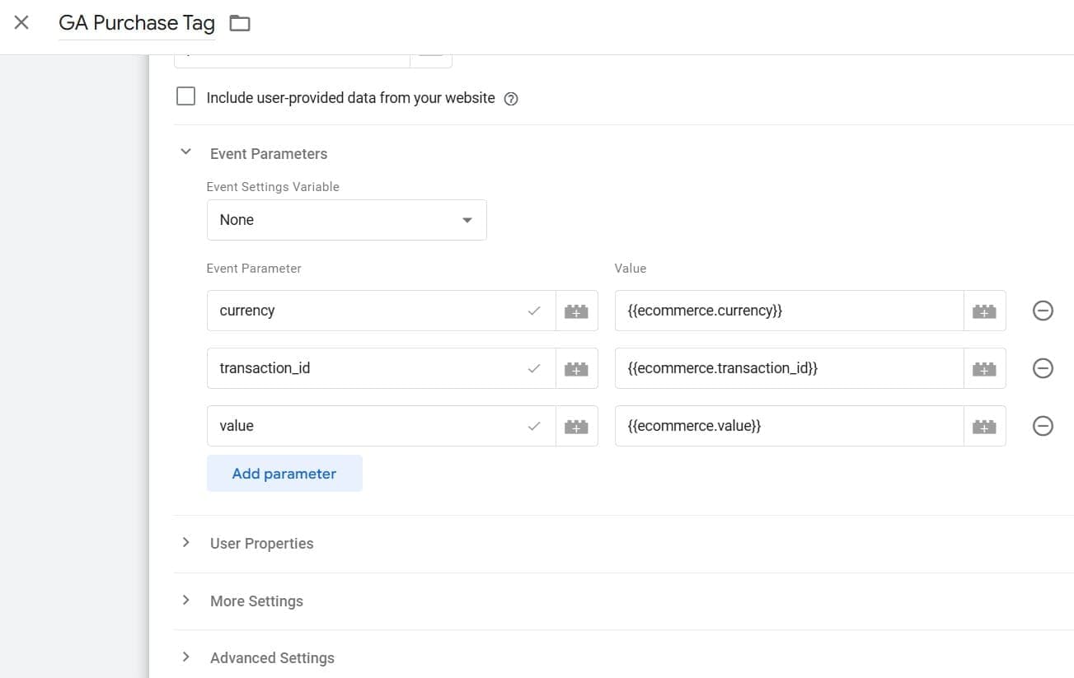Viewport: 1074px width, 678px height.
Task: Close the GA Purchase Tag editor
Action: tap(21, 23)
